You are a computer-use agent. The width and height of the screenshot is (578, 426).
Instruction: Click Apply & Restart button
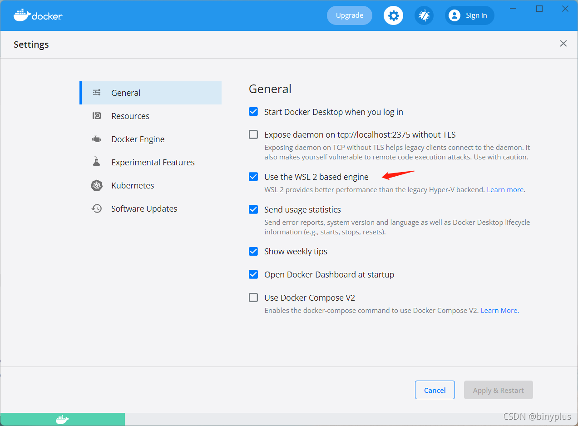(x=499, y=390)
